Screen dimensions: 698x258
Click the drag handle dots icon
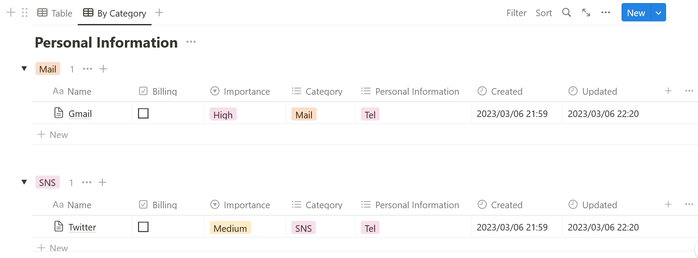[x=24, y=13]
